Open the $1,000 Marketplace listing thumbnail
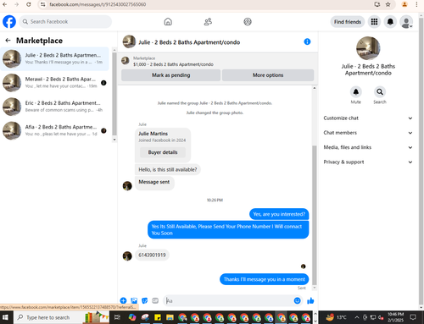The image size is (424, 324). [x=126, y=61]
